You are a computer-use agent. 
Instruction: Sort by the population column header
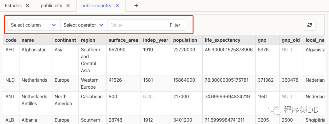pos(185,40)
